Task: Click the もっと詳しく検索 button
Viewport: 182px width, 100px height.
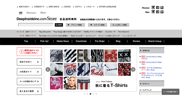Action: click(119, 25)
